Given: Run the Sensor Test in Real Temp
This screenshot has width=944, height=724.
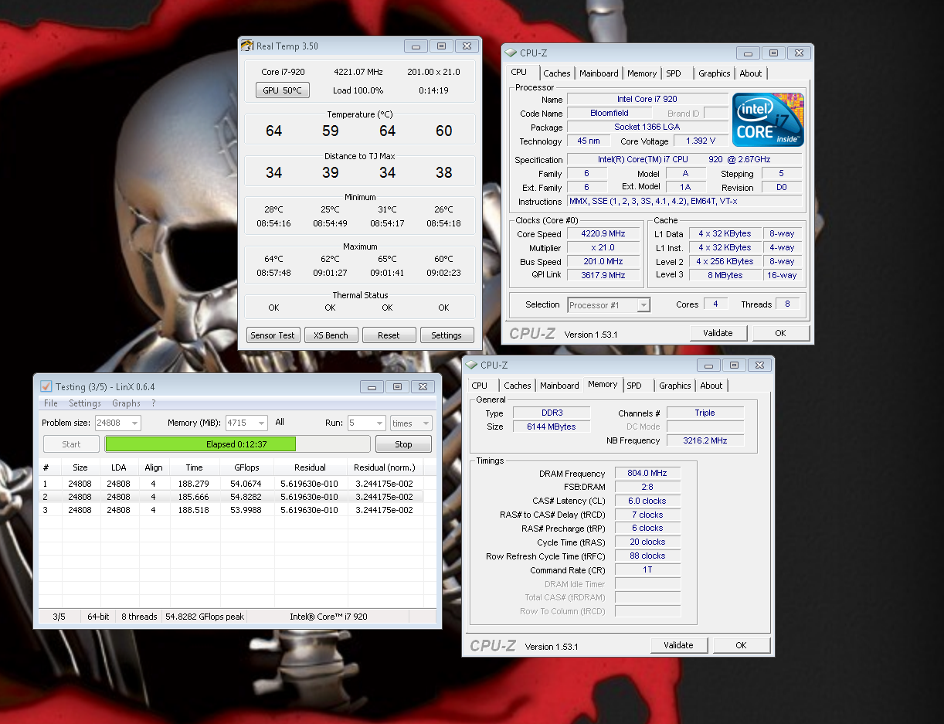Looking at the screenshot, I should click(273, 335).
